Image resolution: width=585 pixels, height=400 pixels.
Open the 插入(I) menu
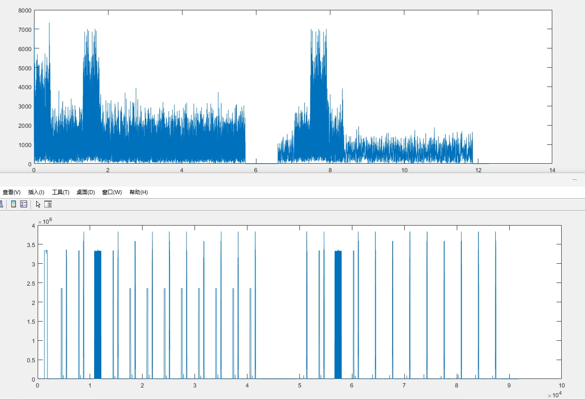[36, 192]
